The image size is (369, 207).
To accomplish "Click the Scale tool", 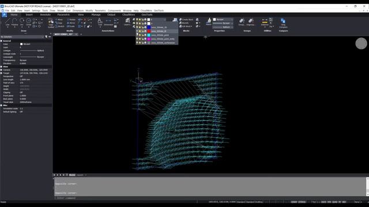I will pyautogui.click(x=70, y=26).
